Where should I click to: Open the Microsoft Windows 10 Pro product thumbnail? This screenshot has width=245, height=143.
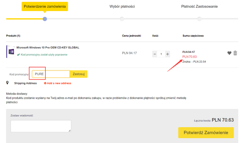click(11, 51)
